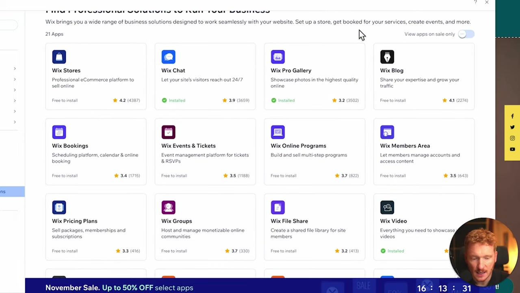
Task: Open the Wix Pricing Plans title
Action: (75, 221)
